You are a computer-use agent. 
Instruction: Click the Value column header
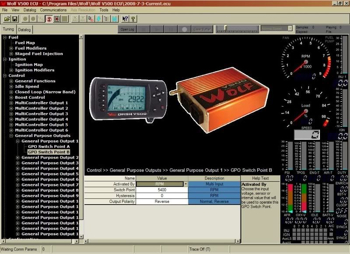point(162,178)
